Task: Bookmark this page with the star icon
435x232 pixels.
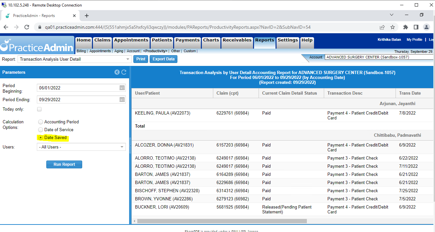Action: (393, 27)
